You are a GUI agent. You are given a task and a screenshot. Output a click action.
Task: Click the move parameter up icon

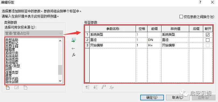point(87,87)
